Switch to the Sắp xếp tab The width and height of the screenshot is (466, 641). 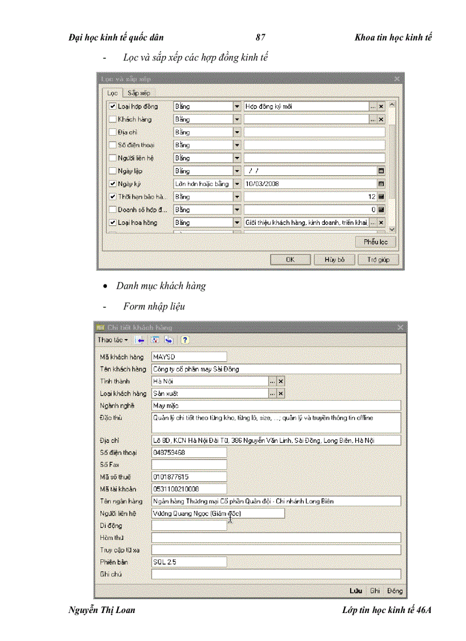[139, 92]
